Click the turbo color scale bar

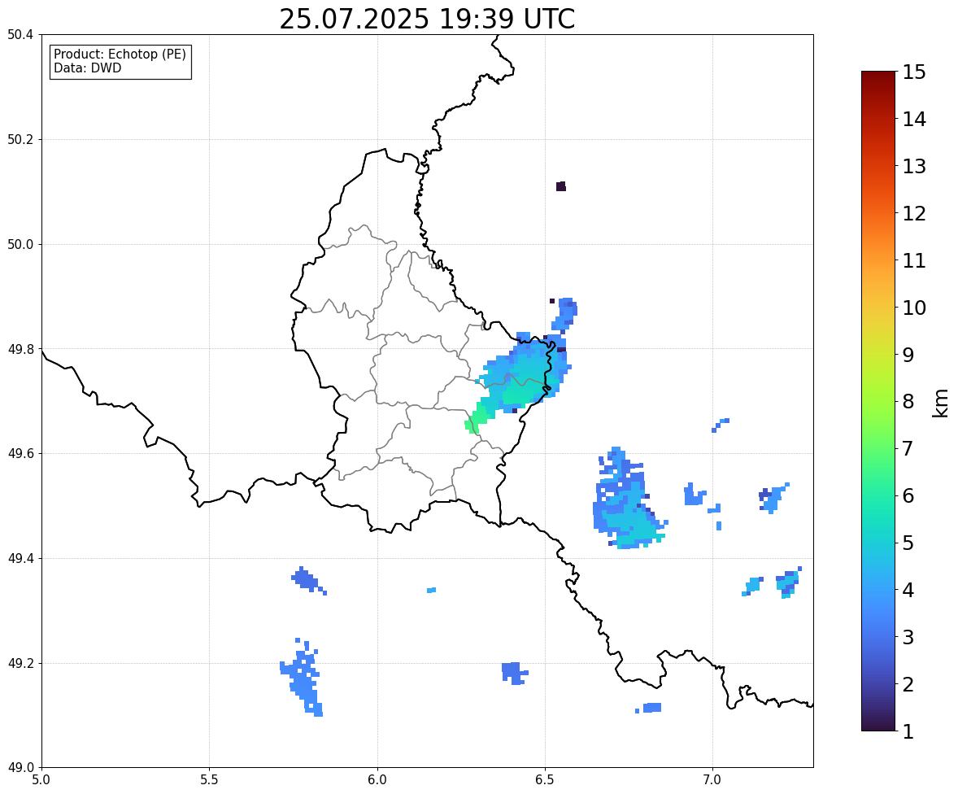tap(878, 401)
